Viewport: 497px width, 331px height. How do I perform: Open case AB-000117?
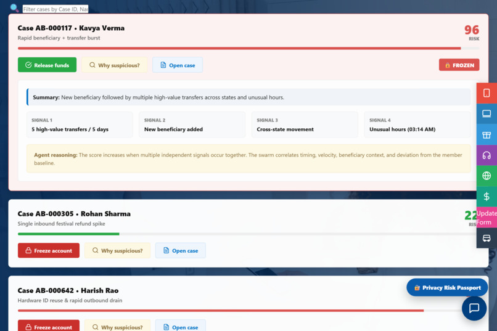178,65
